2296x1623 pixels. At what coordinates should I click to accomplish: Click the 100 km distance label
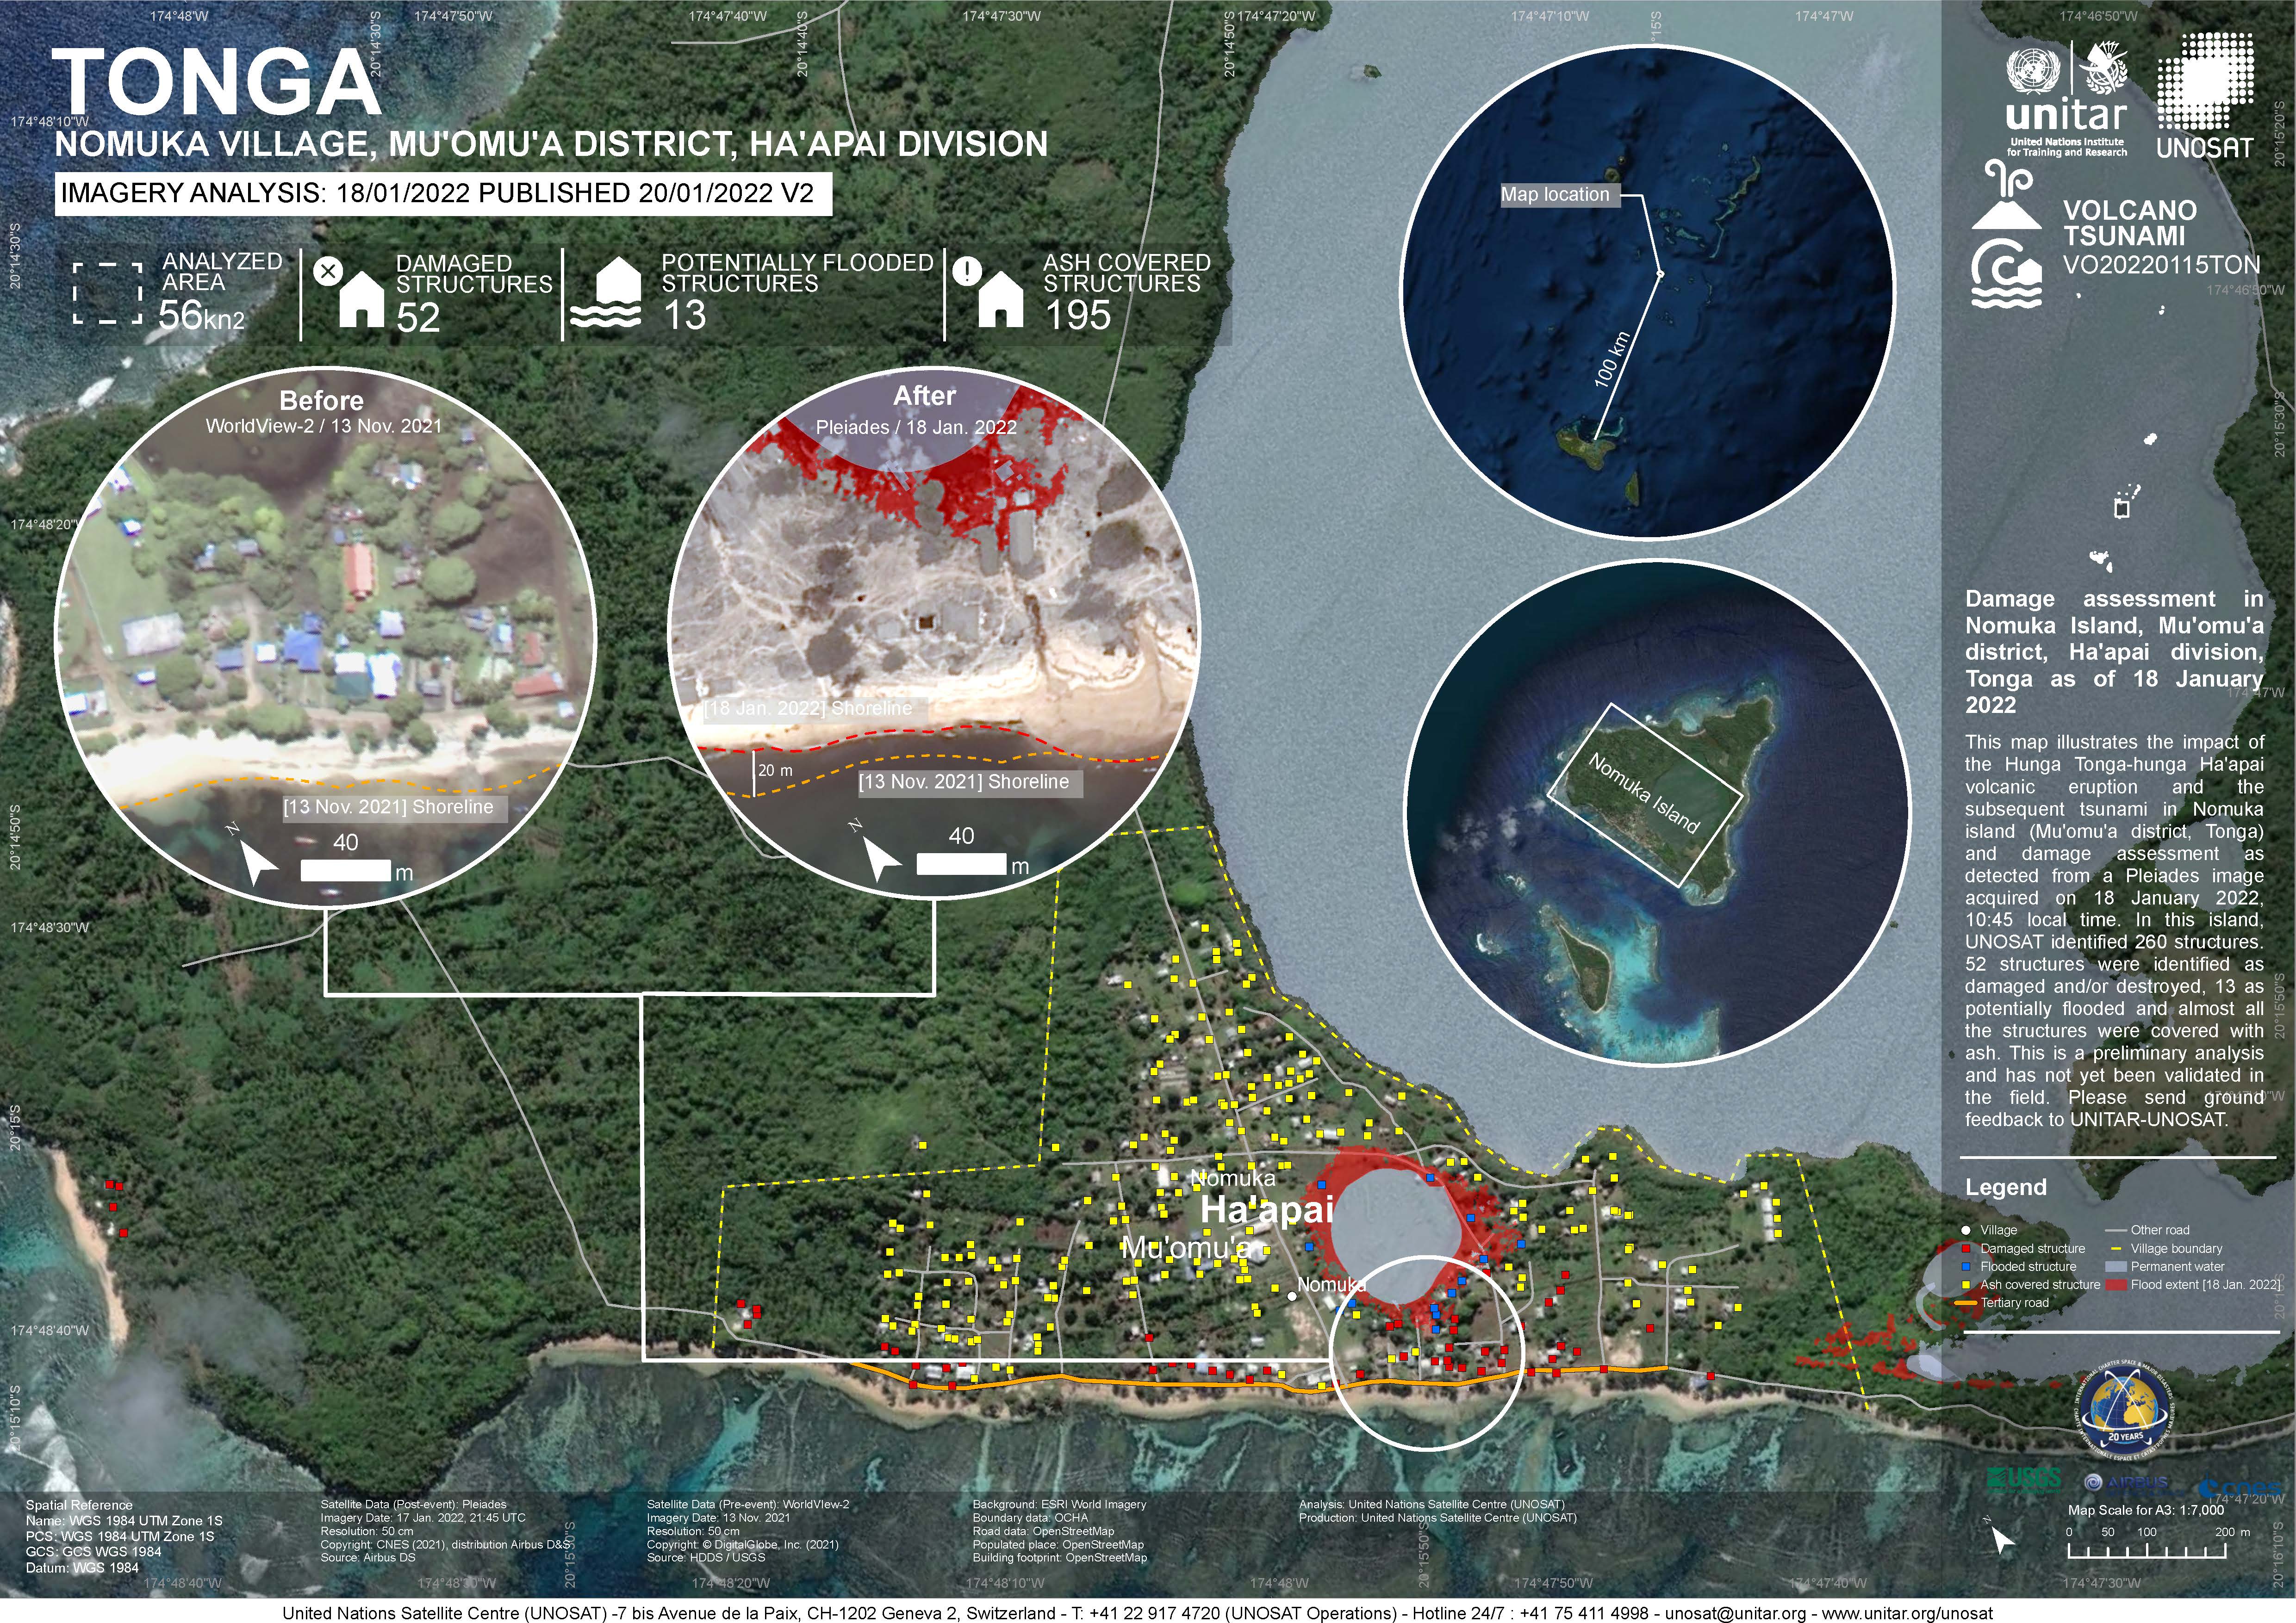(1612, 360)
